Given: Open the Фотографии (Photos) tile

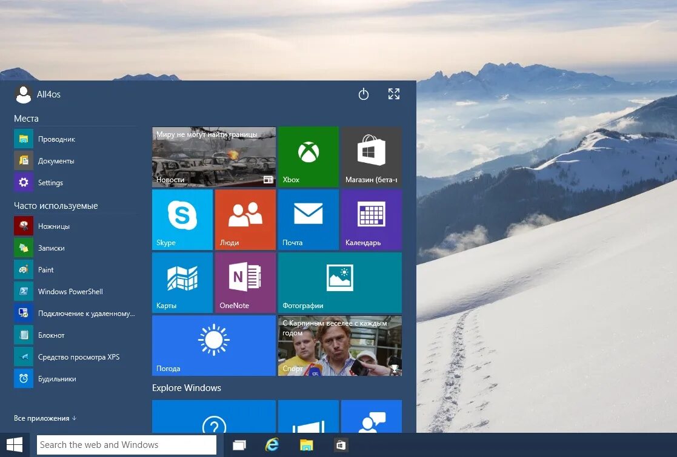Looking at the screenshot, I should [x=339, y=282].
